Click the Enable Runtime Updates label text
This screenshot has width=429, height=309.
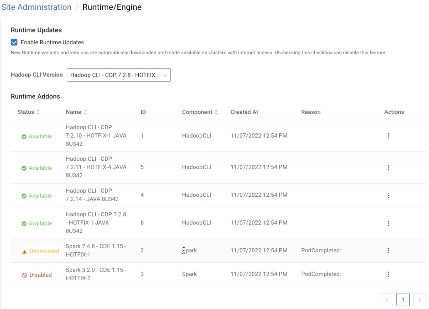point(52,42)
